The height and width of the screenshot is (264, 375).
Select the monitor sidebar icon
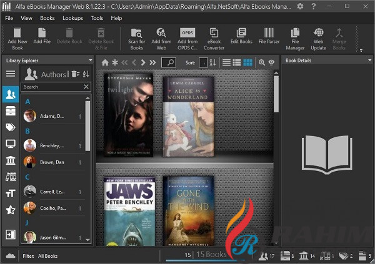11,144
